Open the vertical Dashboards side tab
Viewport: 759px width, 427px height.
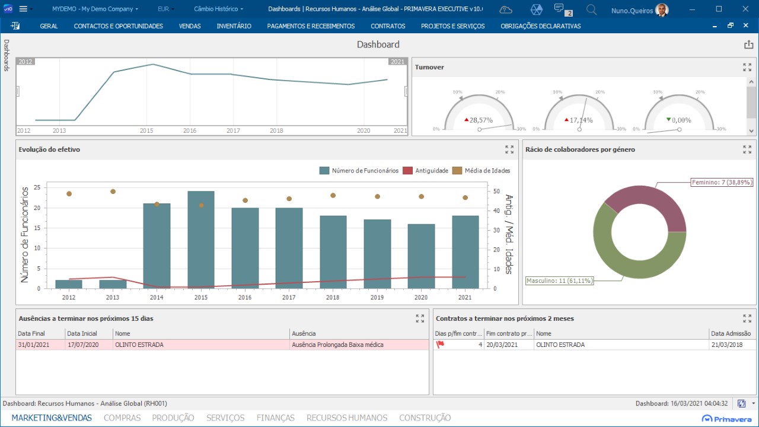click(7, 55)
